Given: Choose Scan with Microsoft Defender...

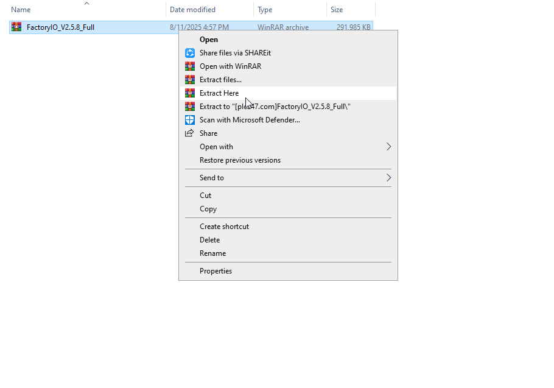Looking at the screenshot, I should (289, 120).
